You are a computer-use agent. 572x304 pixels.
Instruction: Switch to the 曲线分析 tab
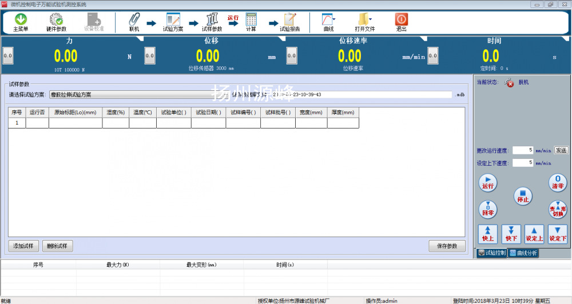pos(523,253)
